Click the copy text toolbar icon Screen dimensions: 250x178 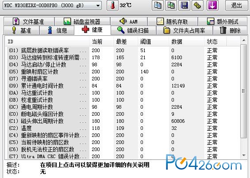tap(158, 5)
